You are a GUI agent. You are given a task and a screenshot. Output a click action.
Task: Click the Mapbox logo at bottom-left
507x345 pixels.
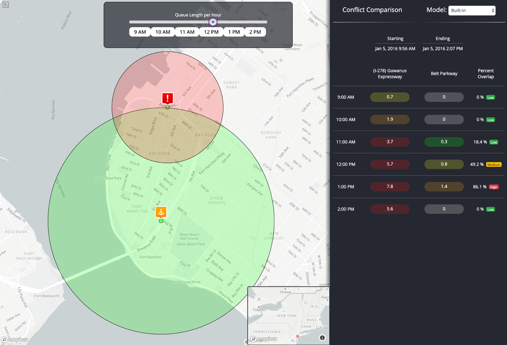(15, 340)
